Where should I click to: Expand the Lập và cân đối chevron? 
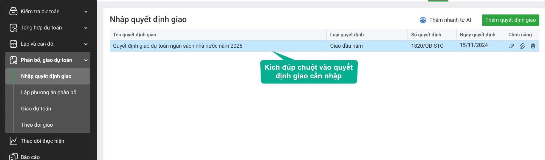pos(86,44)
